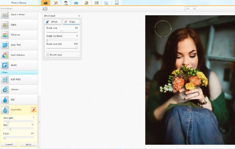Choose the Color Tint effect icon
Viewport: 235px width, 149px height.
(5, 45)
